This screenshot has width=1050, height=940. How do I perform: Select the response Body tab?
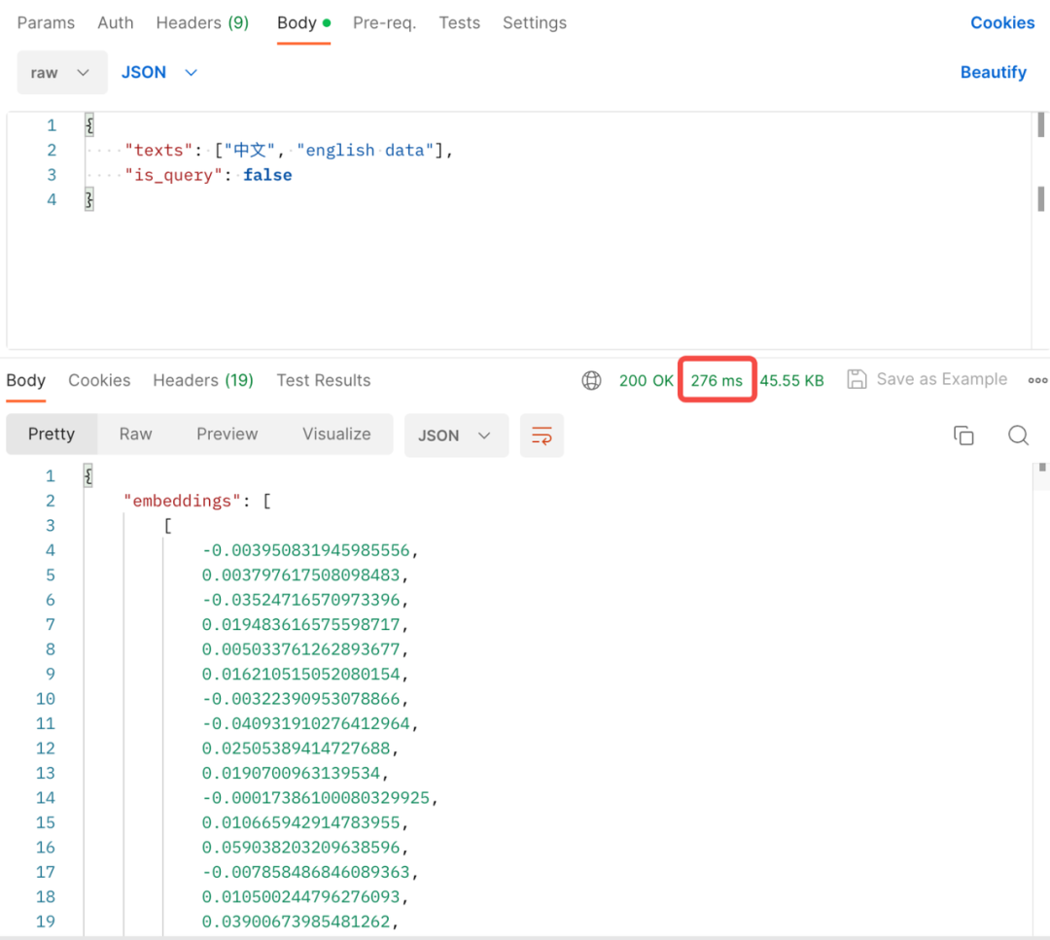point(26,380)
